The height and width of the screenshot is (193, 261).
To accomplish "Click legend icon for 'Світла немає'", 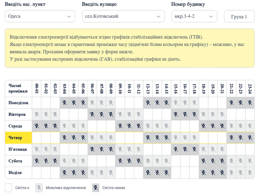I will (96, 188).
